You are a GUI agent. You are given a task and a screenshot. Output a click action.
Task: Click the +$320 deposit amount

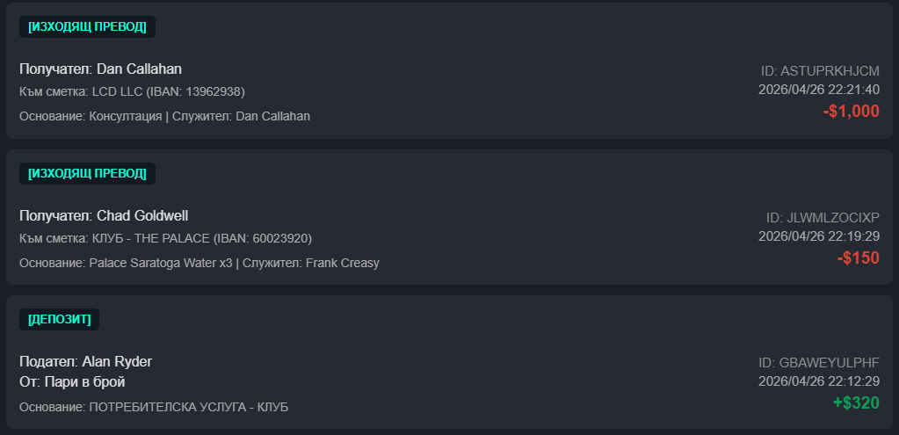pyautogui.click(x=856, y=402)
